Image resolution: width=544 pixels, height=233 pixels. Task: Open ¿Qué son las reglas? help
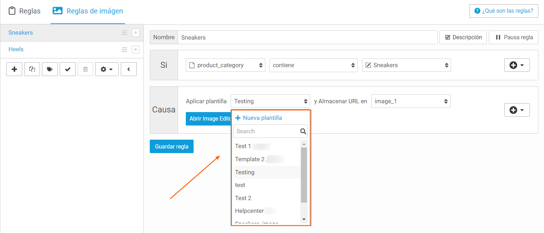click(x=504, y=11)
